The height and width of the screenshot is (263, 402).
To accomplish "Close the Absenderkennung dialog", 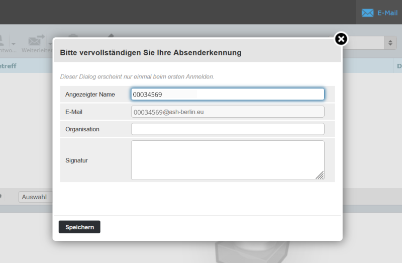I will coord(341,39).
